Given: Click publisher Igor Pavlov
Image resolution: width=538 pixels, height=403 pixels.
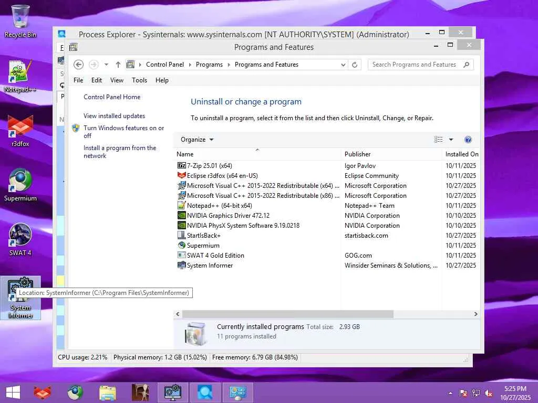Looking at the screenshot, I should tap(360, 166).
